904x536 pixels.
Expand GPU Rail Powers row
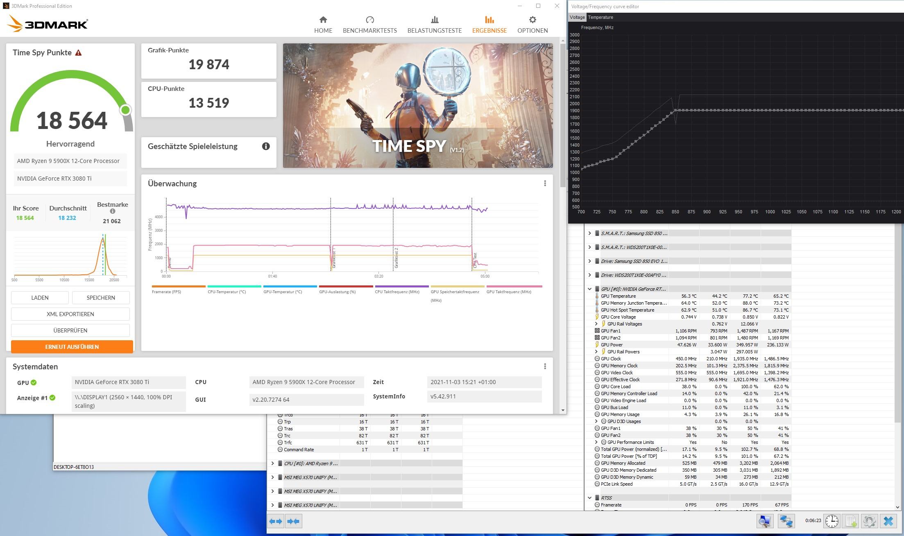point(596,352)
